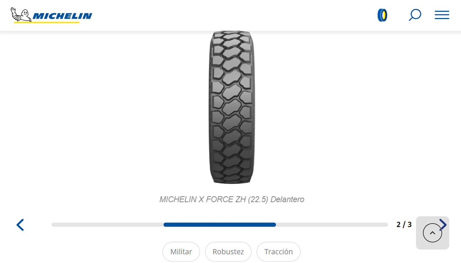Click the Michelin wordmark logo
Screen dimensions: 461x263
(x=62, y=16)
